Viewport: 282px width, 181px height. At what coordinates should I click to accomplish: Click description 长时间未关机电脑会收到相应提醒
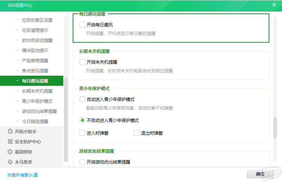click(140, 71)
